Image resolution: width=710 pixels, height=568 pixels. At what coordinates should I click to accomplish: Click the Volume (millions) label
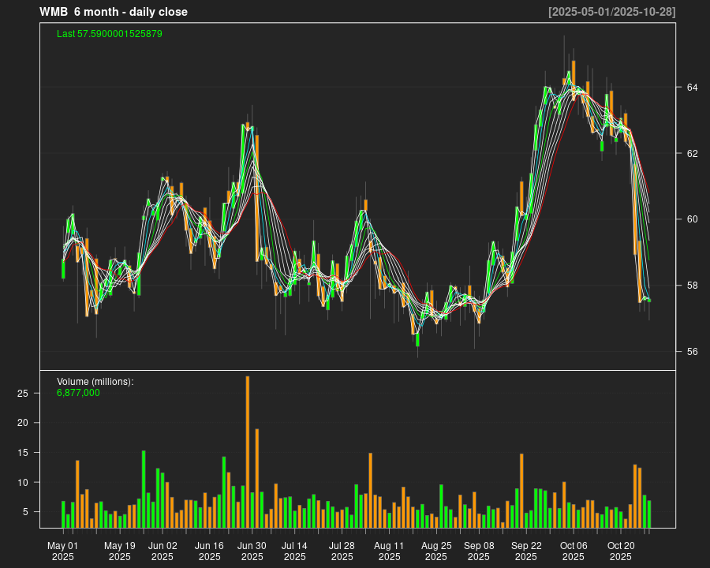point(95,382)
